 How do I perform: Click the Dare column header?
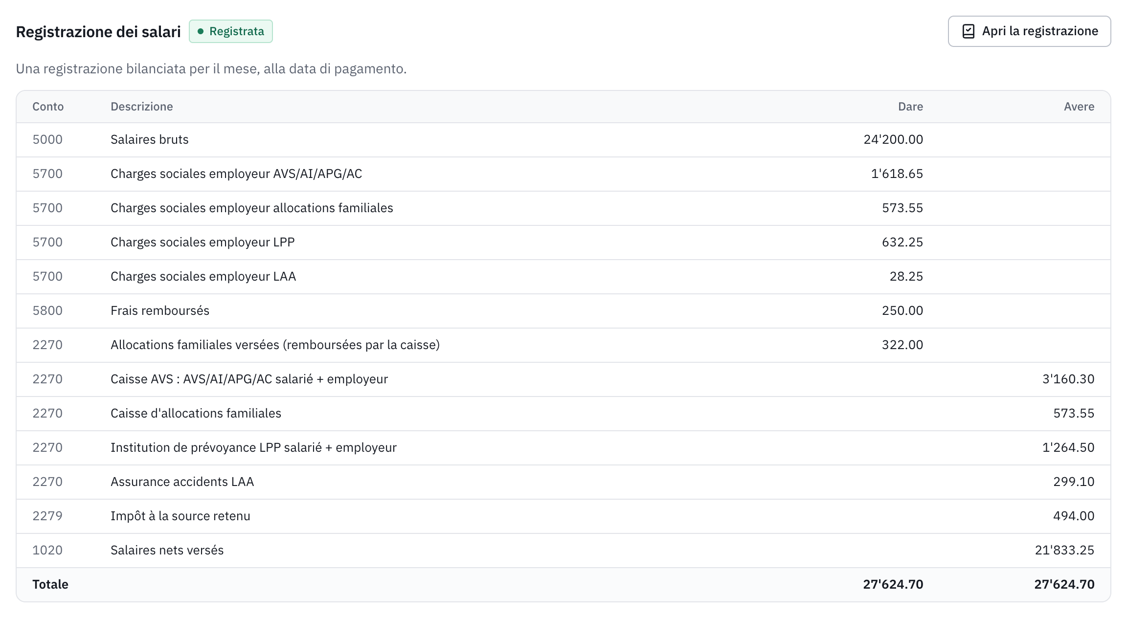tap(910, 107)
